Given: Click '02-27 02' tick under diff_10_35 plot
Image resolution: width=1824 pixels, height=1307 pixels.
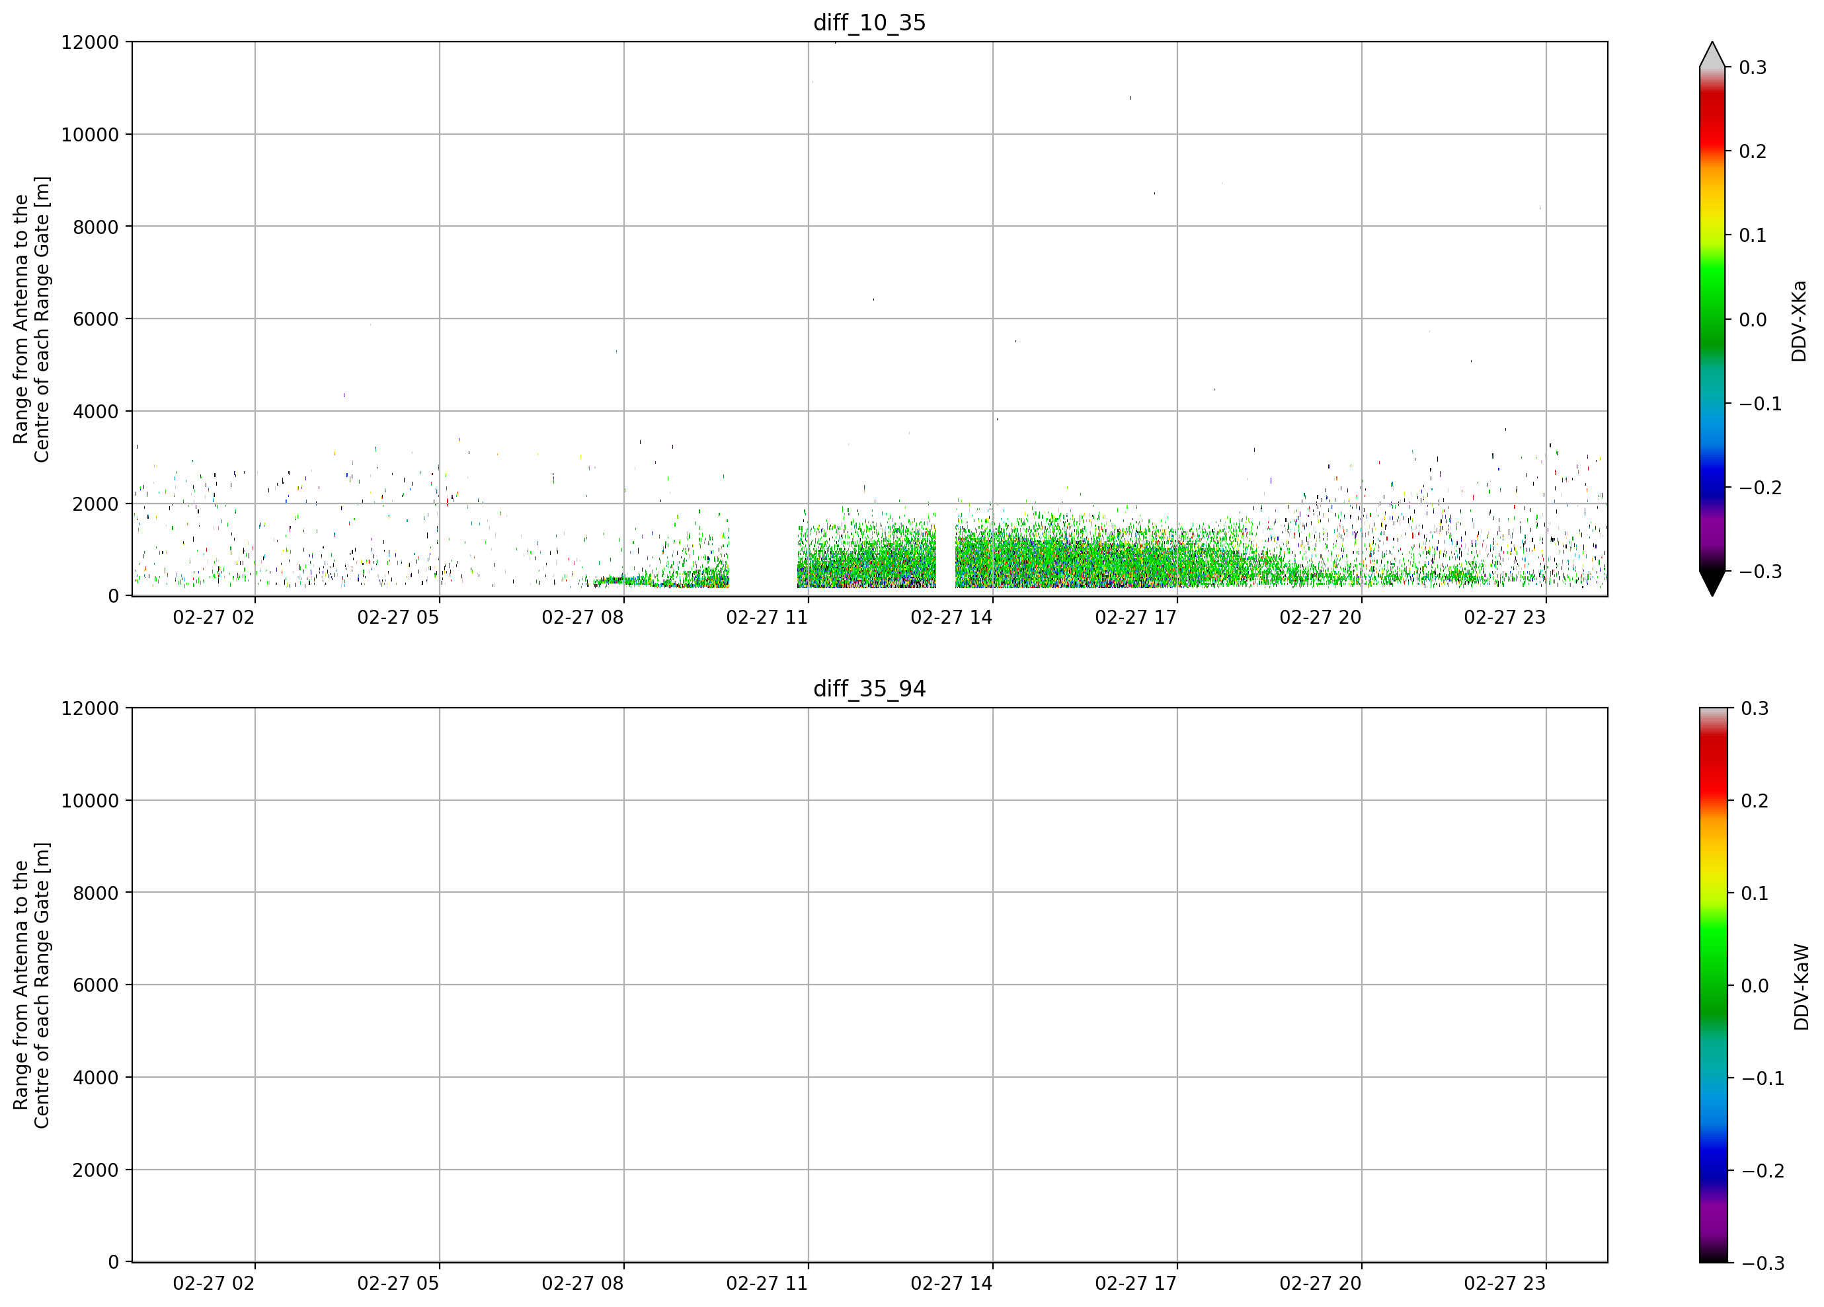Looking at the screenshot, I should 214,617.
